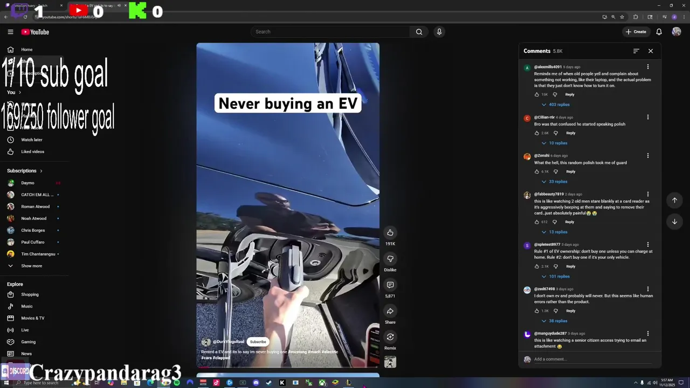Like @Zenshi's comment with 6.1K likes

(537, 171)
